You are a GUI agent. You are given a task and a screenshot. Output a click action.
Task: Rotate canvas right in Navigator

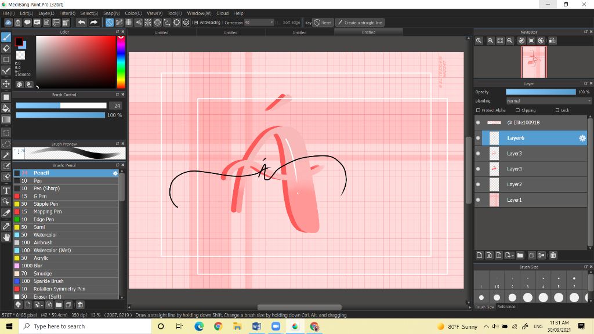pyautogui.click(x=541, y=41)
